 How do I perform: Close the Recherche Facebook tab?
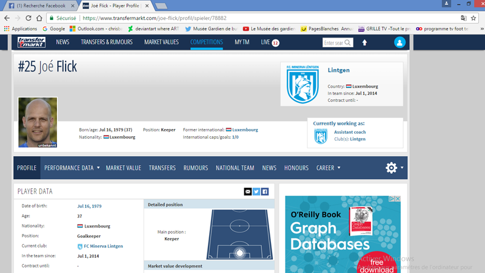(x=73, y=5)
